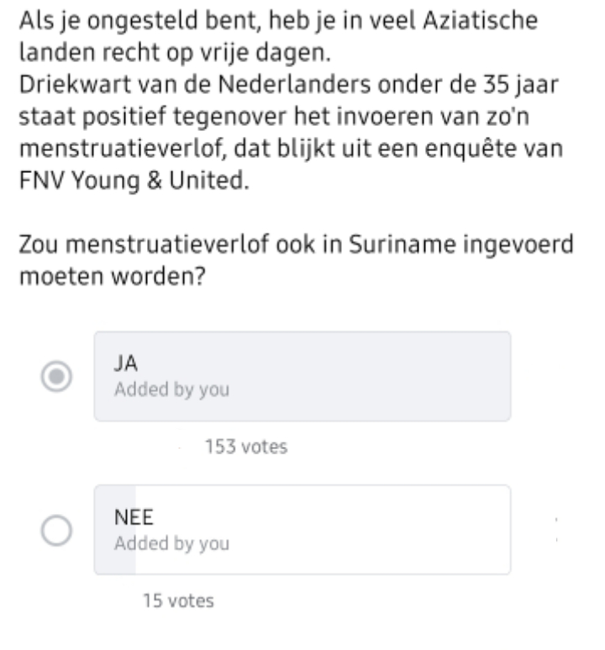Click "Added by you" under NEE
The image size is (605, 650).
click(x=171, y=543)
